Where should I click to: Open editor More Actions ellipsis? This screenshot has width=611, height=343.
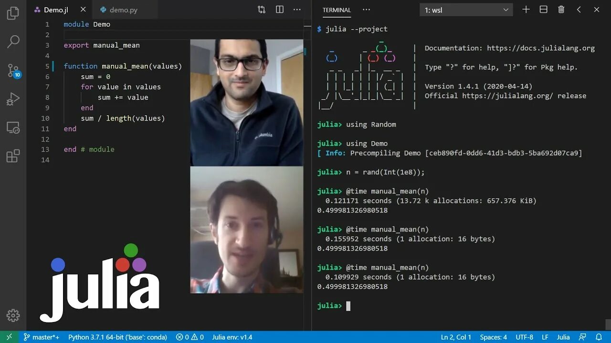[297, 10]
